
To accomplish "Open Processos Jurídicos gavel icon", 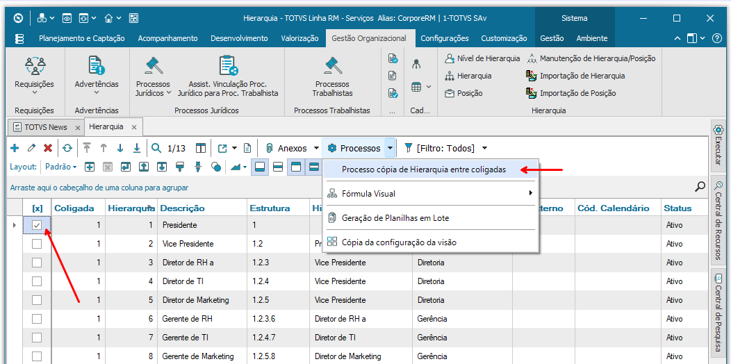I will coord(154,66).
